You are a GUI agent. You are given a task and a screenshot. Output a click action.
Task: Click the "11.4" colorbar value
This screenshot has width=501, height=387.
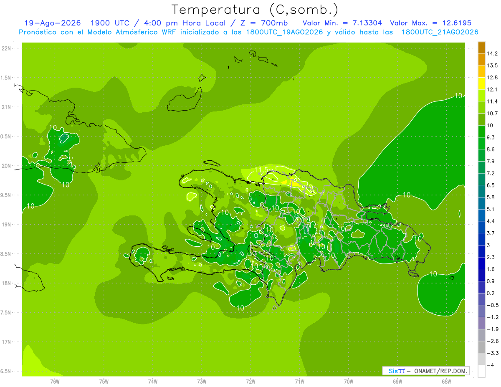click(x=493, y=101)
